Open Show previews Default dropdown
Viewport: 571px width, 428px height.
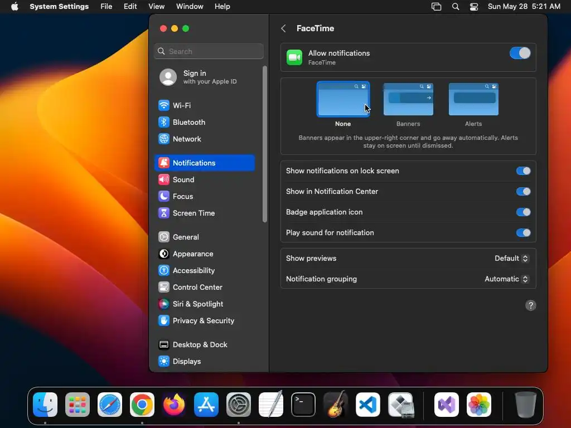(511, 259)
